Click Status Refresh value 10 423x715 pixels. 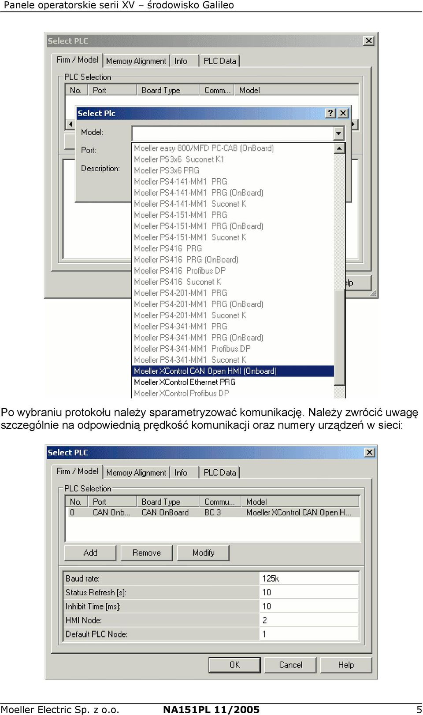[308, 593]
